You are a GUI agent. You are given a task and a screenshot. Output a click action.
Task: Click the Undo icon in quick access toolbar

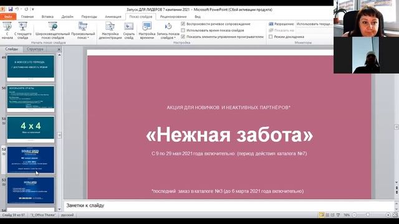[x=17, y=9]
